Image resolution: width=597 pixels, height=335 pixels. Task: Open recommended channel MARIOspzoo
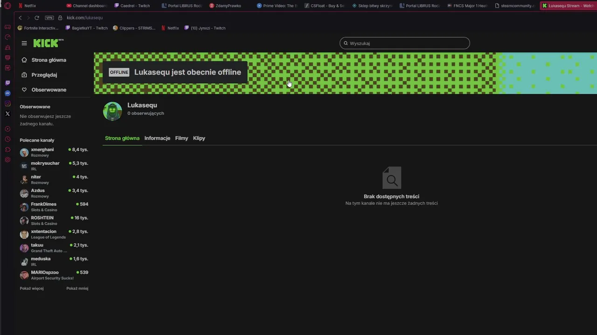(54, 275)
